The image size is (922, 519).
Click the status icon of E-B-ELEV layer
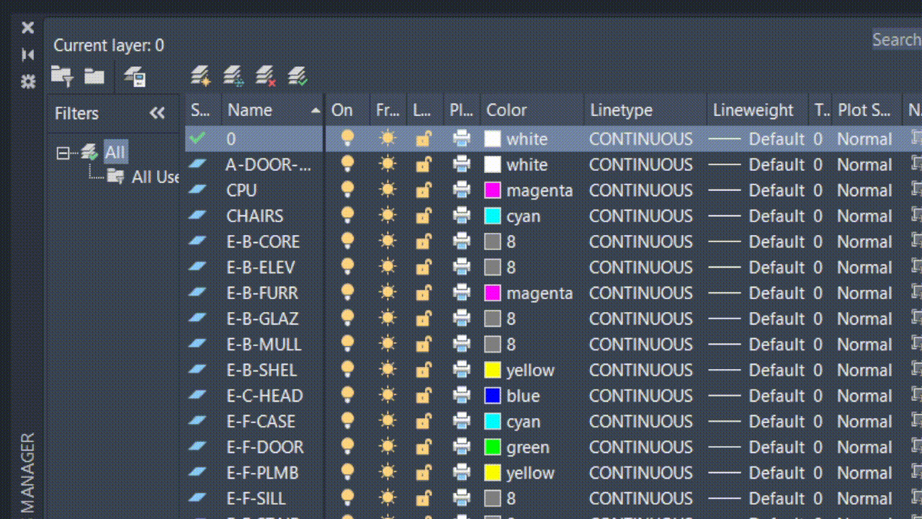[197, 267]
